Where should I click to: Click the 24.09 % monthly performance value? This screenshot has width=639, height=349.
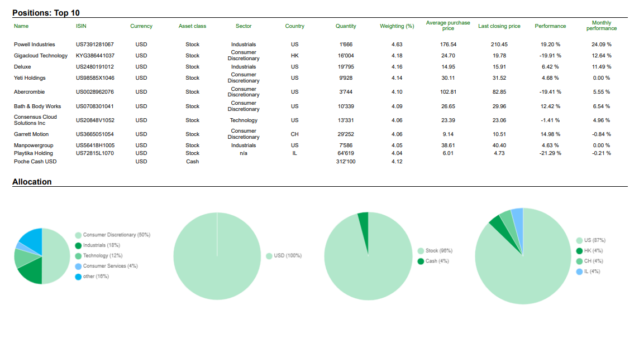(x=602, y=45)
